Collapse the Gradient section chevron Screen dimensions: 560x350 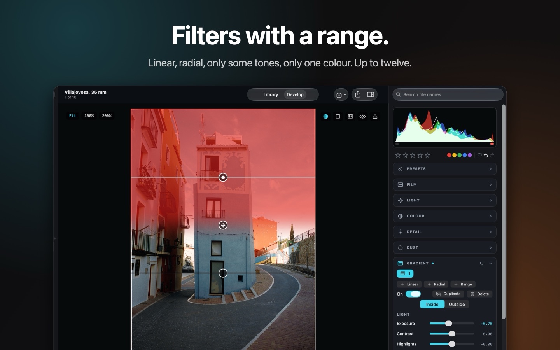point(490,263)
